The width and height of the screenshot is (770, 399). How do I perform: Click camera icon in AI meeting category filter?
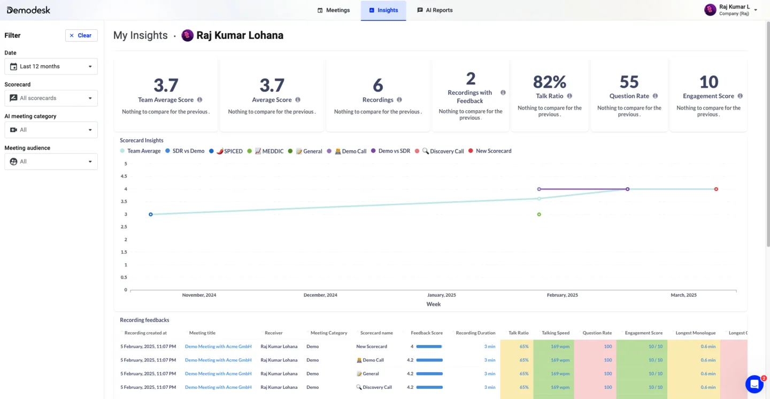(x=13, y=129)
